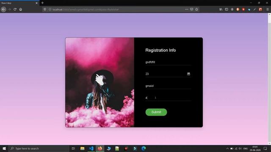
Task: Click the speaker volume tray icon
Action: 240,148
